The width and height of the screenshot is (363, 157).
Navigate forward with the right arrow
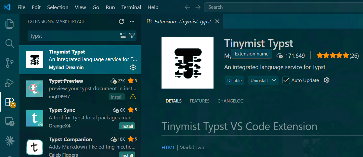[198, 7]
